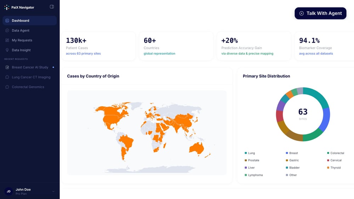Screen dimensions: 354x199
Task: Open the 130k+ Patient Cases card
Action: click(98, 46)
